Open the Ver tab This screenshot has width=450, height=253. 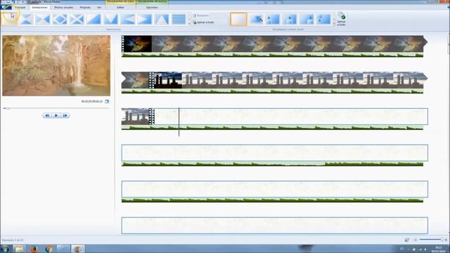point(99,8)
